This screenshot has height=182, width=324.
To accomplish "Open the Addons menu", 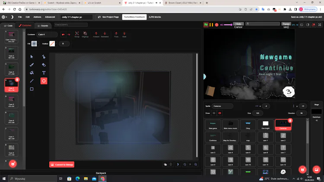I will click(37, 17).
